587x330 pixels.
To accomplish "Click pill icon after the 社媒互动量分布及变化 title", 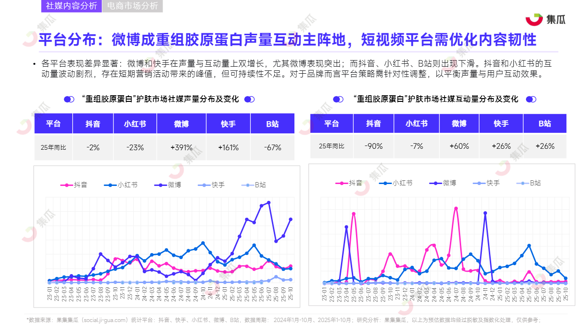I will coord(531,99).
